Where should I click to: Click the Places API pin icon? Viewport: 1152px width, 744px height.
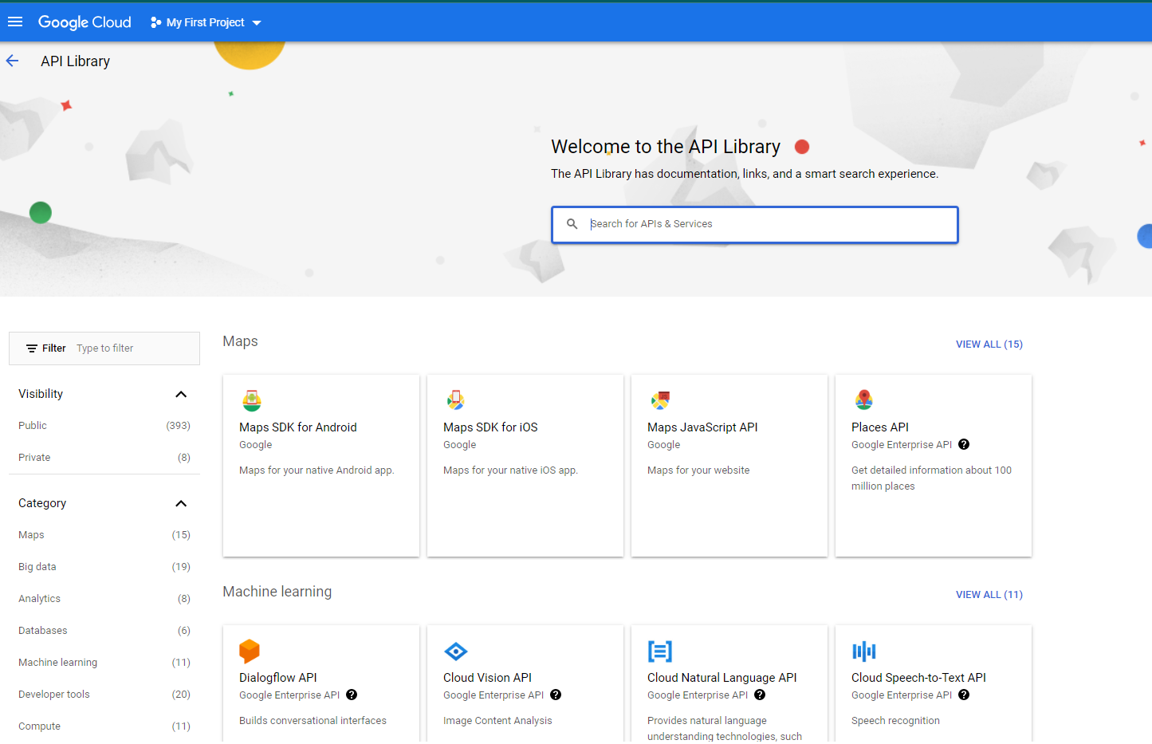(863, 400)
